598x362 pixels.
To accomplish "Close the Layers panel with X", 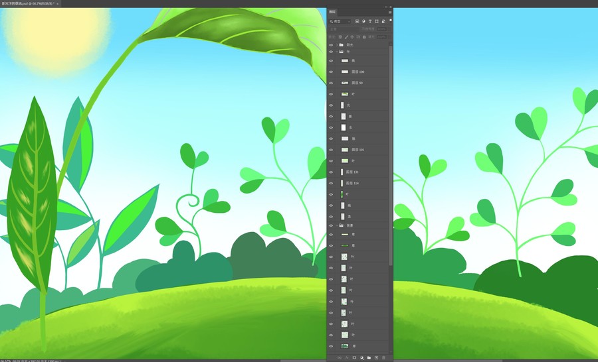I will (391, 7).
